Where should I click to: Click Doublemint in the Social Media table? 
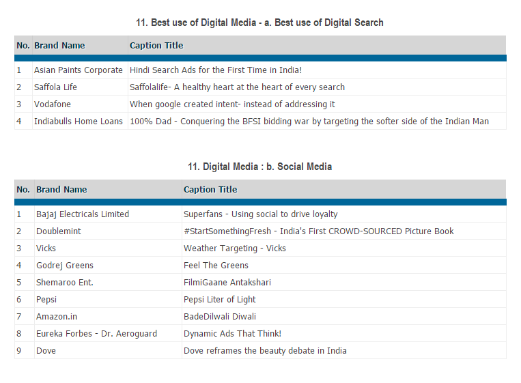point(59,231)
